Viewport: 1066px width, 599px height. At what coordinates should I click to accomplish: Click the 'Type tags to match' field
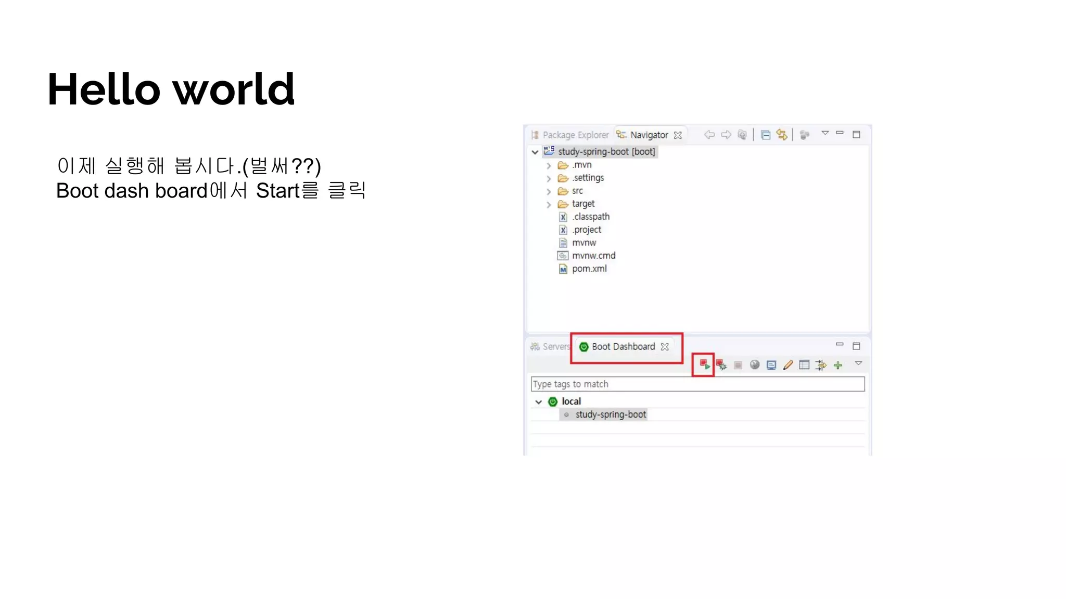pos(697,384)
